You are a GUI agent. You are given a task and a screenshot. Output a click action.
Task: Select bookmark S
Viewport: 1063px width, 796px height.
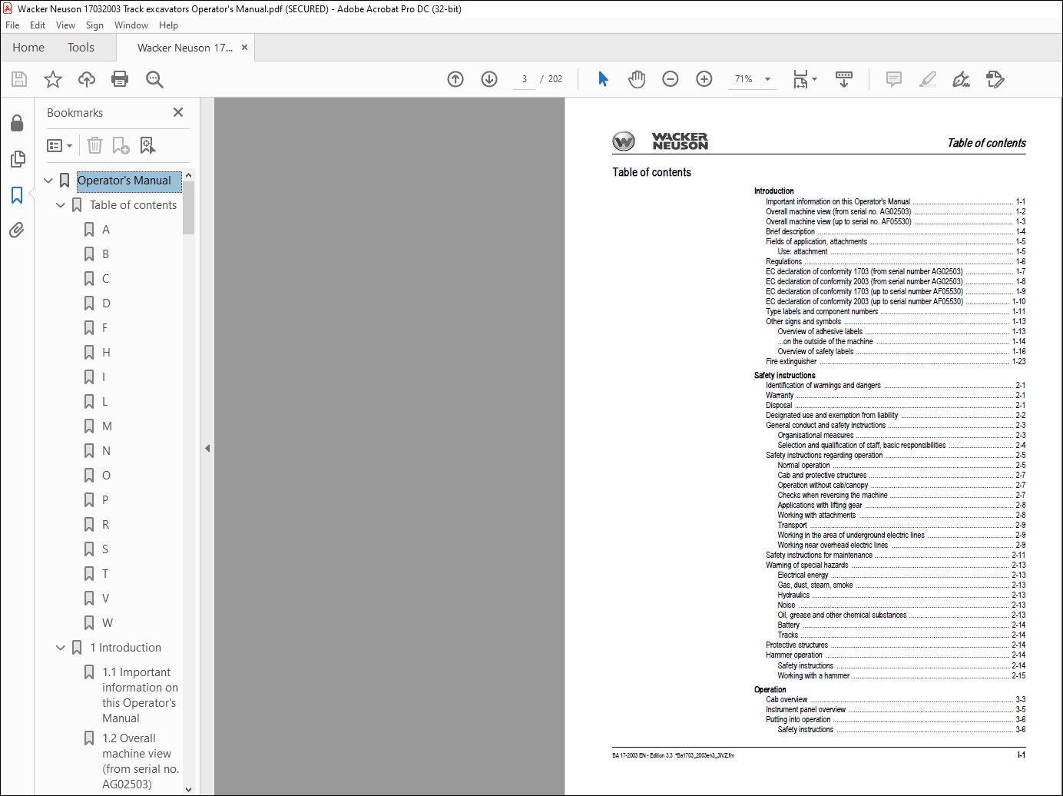[105, 549]
